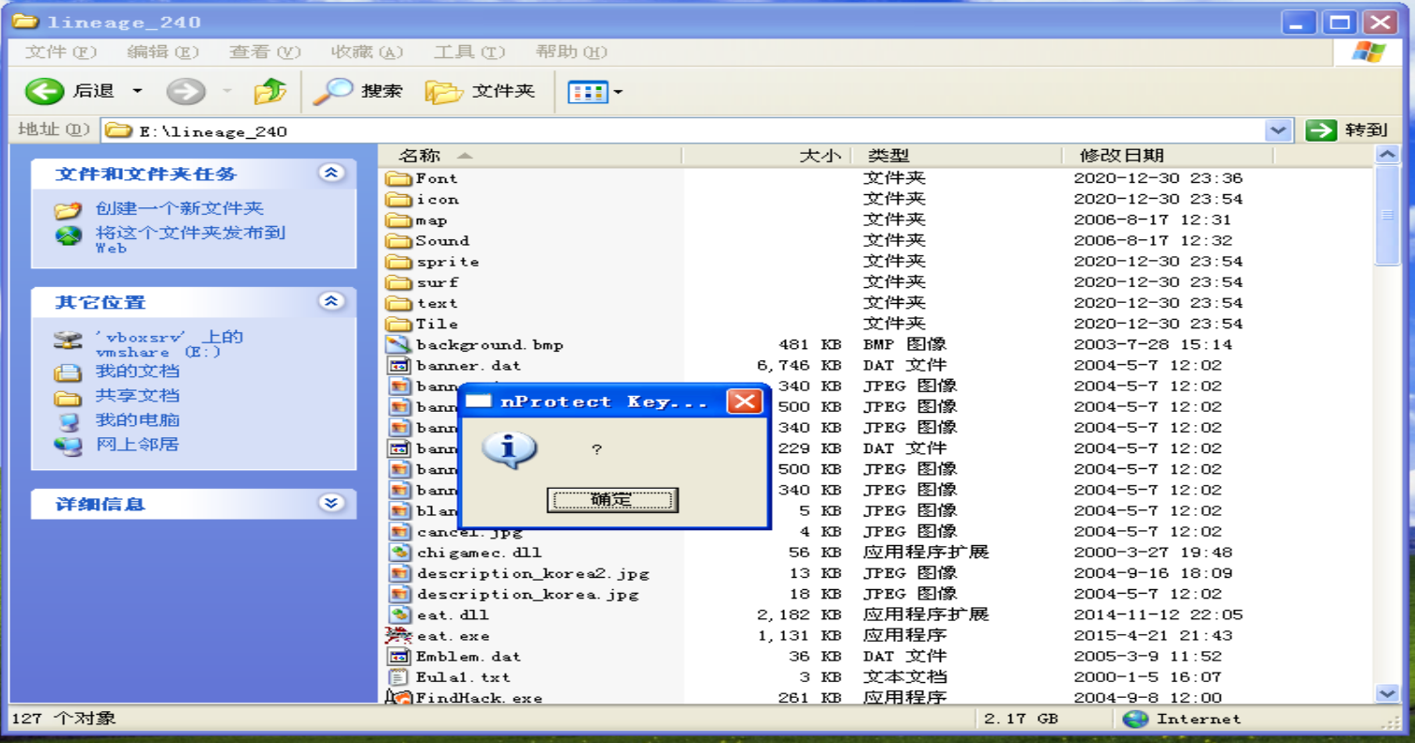
Task: Open My Documents (我的文档) link
Action: [137, 371]
